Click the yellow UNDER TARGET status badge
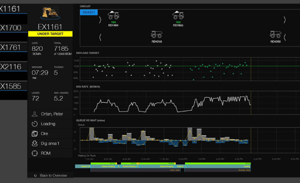 point(50,34)
